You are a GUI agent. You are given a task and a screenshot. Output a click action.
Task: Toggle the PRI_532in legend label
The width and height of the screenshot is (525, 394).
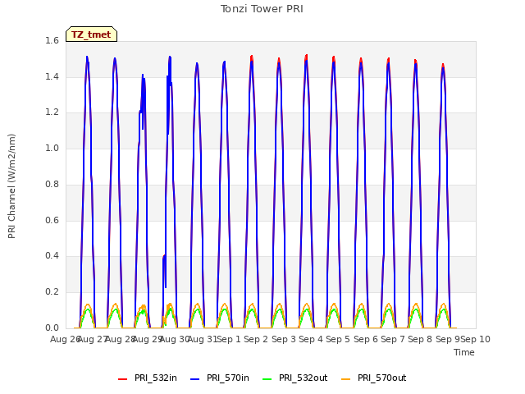click(x=156, y=378)
